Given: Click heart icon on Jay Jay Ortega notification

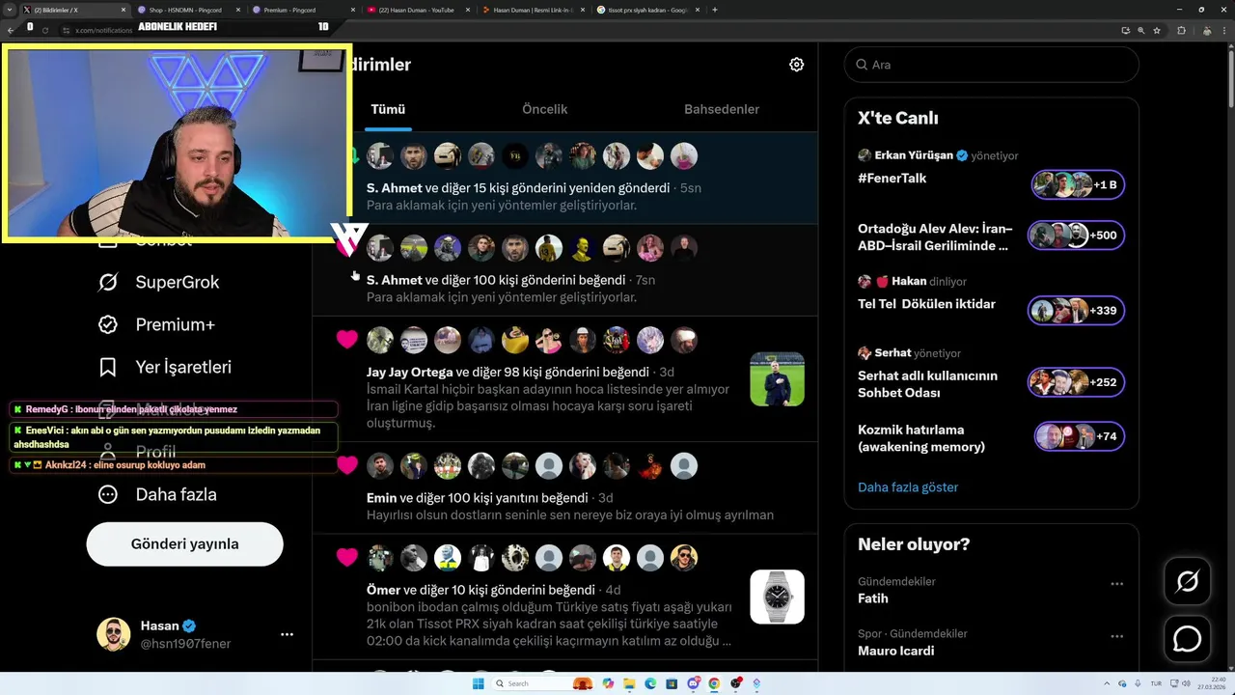Looking at the screenshot, I should tap(347, 340).
